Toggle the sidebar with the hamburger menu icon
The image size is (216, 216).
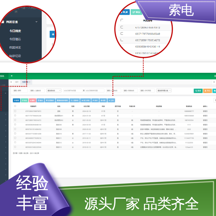point(12,76)
